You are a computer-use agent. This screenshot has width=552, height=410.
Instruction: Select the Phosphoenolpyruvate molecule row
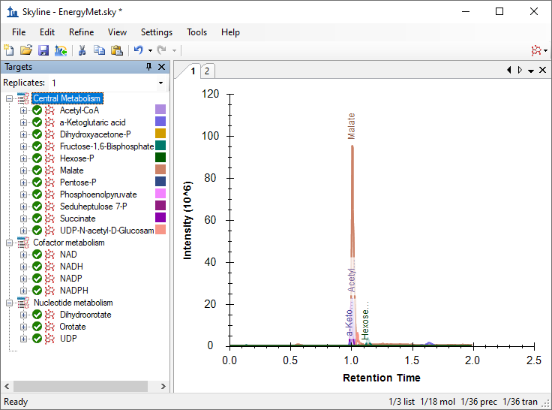click(98, 194)
